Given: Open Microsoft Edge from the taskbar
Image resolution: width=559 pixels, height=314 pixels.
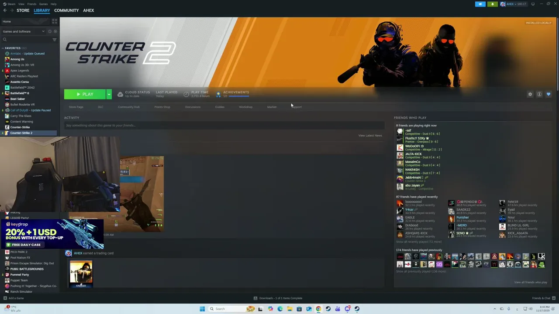Looking at the screenshot, I should (x=280, y=309).
